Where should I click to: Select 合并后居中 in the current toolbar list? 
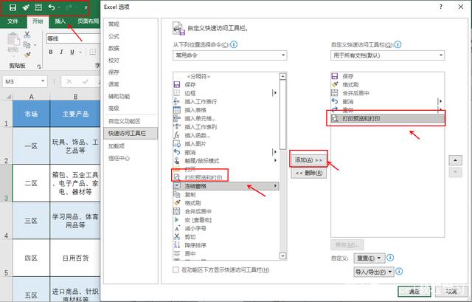tap(387, 93)
